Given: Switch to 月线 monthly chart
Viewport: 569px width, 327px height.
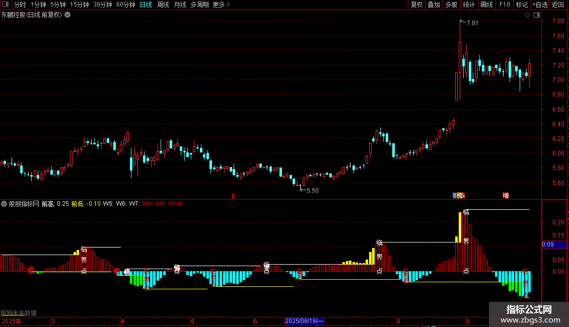Looking at the screenshot, I should point(180,5).
